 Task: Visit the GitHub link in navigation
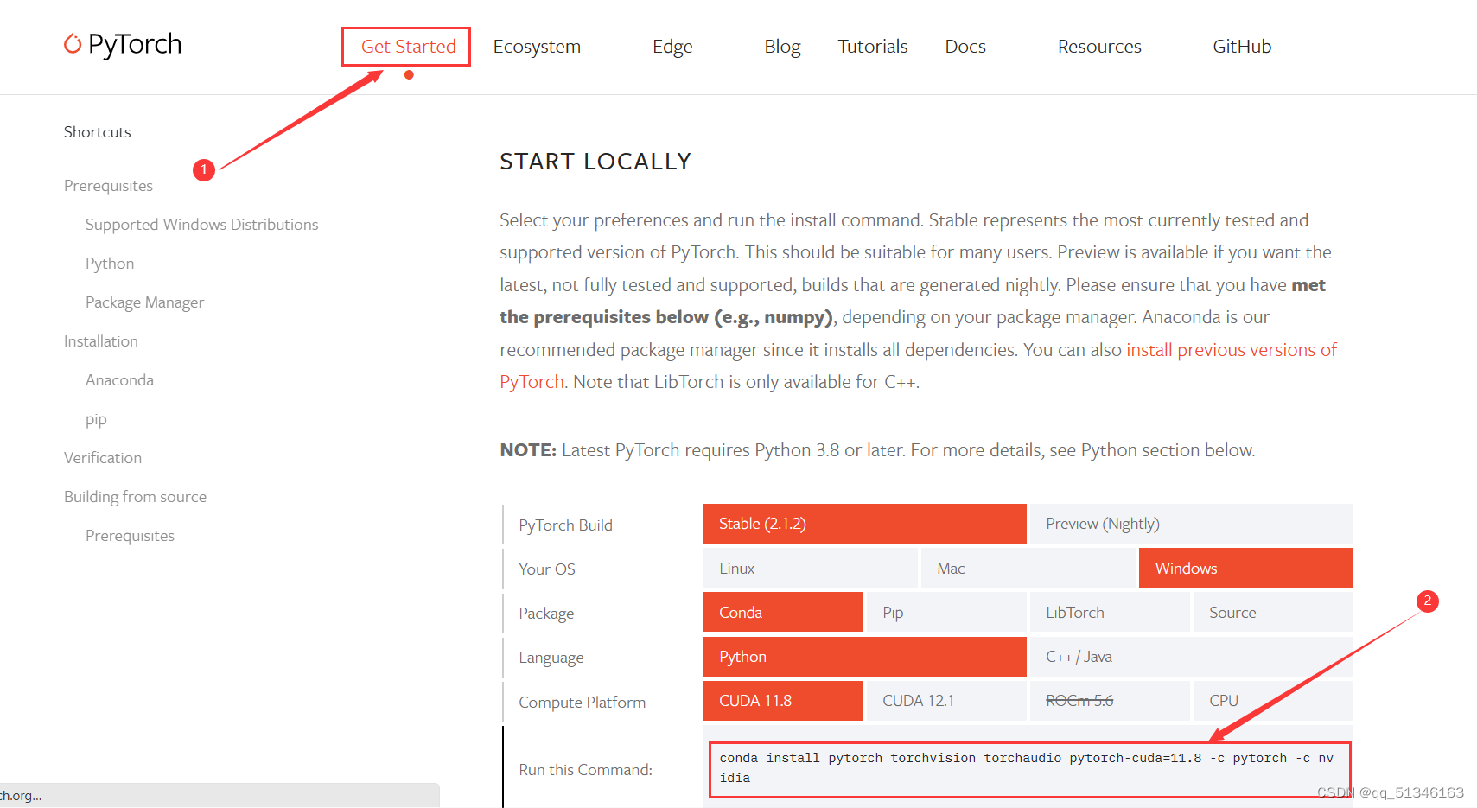[x=1242, y=47]
